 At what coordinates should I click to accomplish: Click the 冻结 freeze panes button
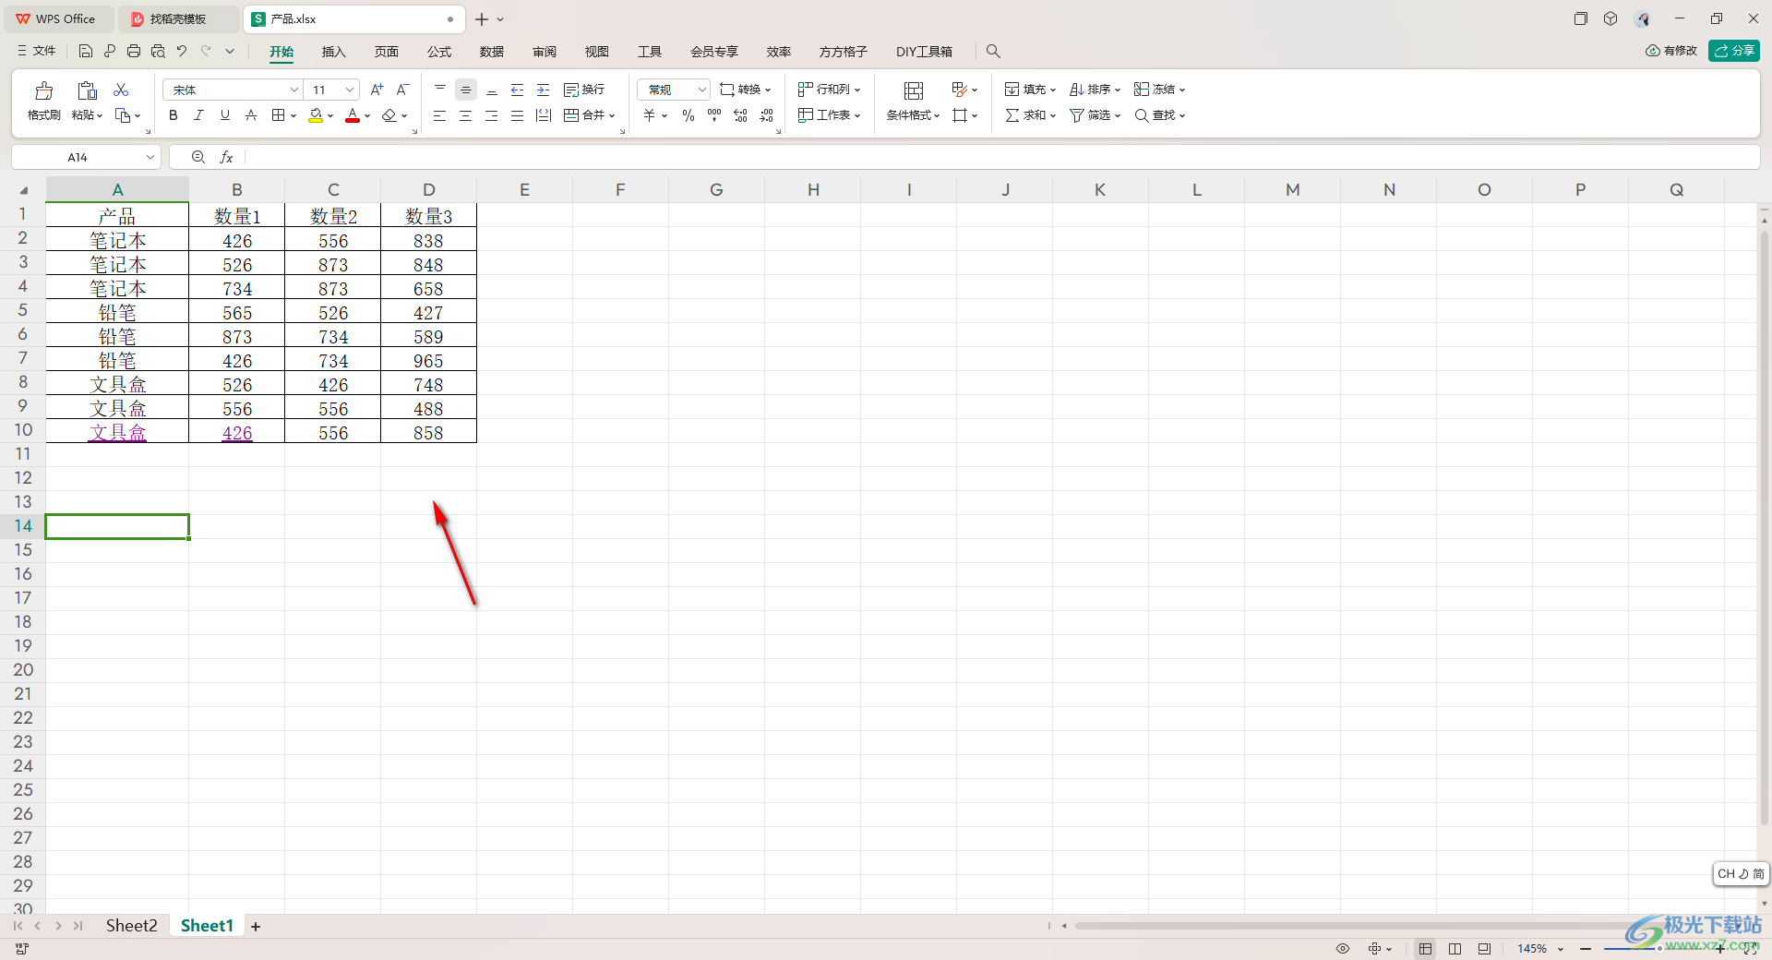click(x=1159, y=90)
